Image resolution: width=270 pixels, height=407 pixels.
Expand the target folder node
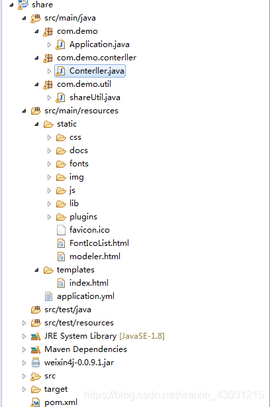[24, 389]
